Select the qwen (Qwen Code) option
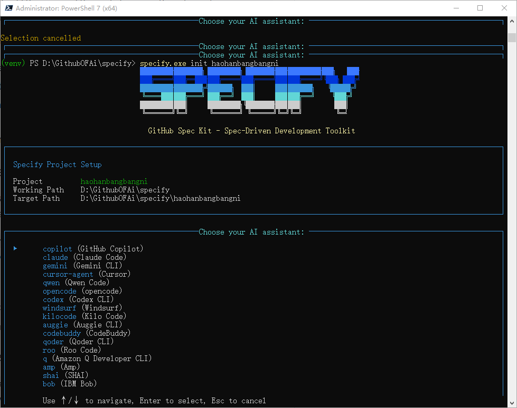The height and width of the screenshot is (408, 517). [76, 283]
